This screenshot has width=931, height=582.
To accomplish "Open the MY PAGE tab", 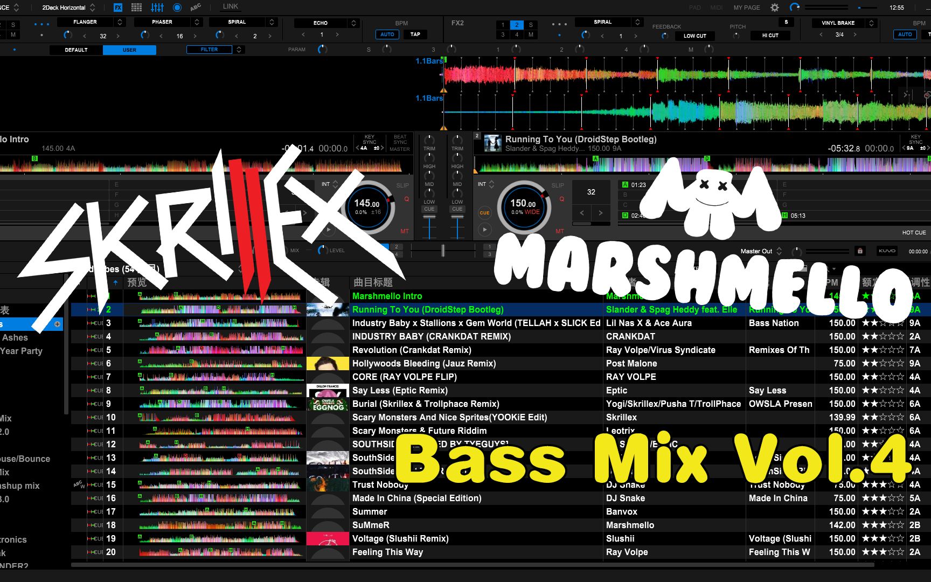I will [747, 8].
